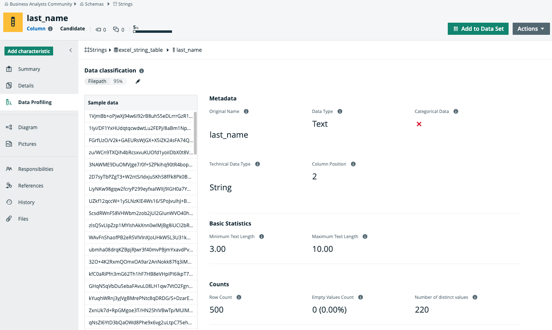Image resolution: width=552 pixels, height=330 pixels.
Task: Click info icon next to Row Count
Action: coord(239,297)
